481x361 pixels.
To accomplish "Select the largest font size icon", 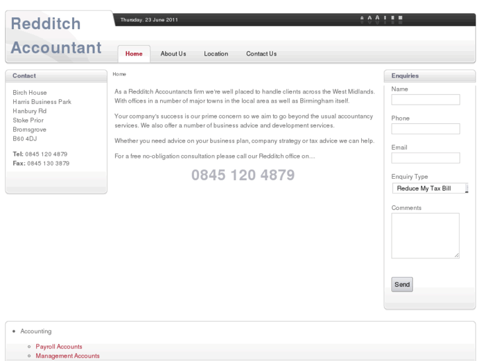I will [x=377, y=18].
